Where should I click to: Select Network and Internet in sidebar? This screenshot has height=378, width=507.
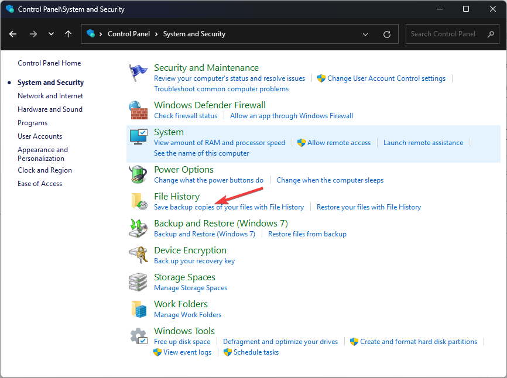(50, 96)
